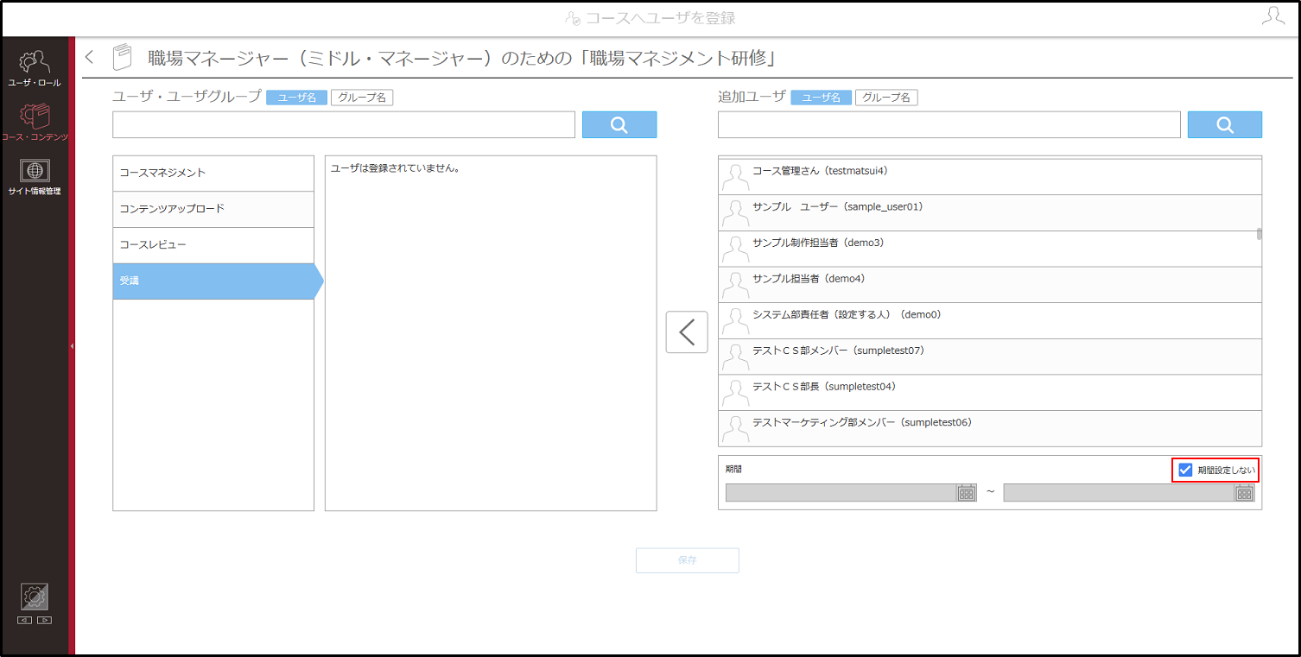Open the サイト情報管理 sidebar section
Screen dimensions: 1301x657
coord(35,177)
